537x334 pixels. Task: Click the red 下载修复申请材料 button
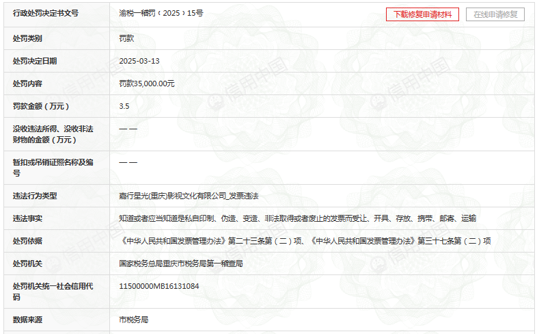coord(422,14)
